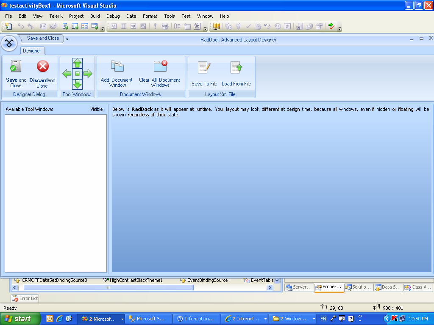Click the Add Document Window folder icon
This screenshot has width=434, height=325.
pyautogui.click(x=117, y=66)
